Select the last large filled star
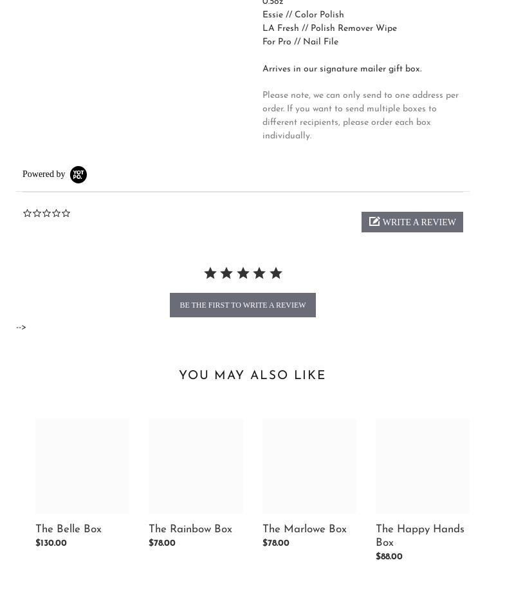The height and width of the screenshot is (596, 505). [x=276, y=273]
